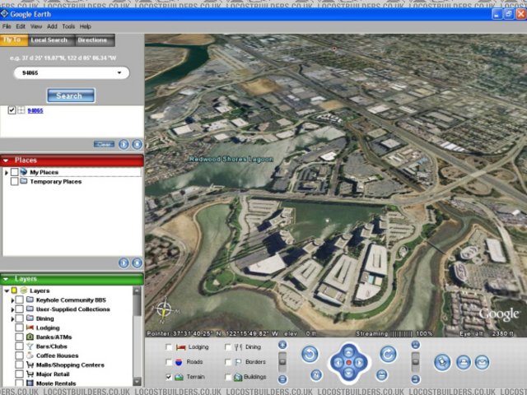This screenshot has width=527, height=395.
Task: Clear the search results
Action: [x=104, y=145]
